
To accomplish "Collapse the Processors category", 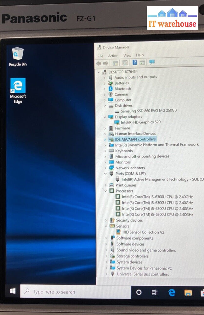I will tap(105, 191).
